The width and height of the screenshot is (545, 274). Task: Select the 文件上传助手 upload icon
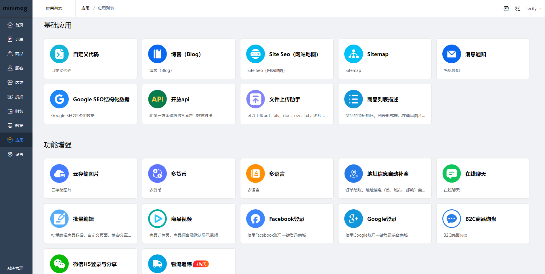click(255, 99)
